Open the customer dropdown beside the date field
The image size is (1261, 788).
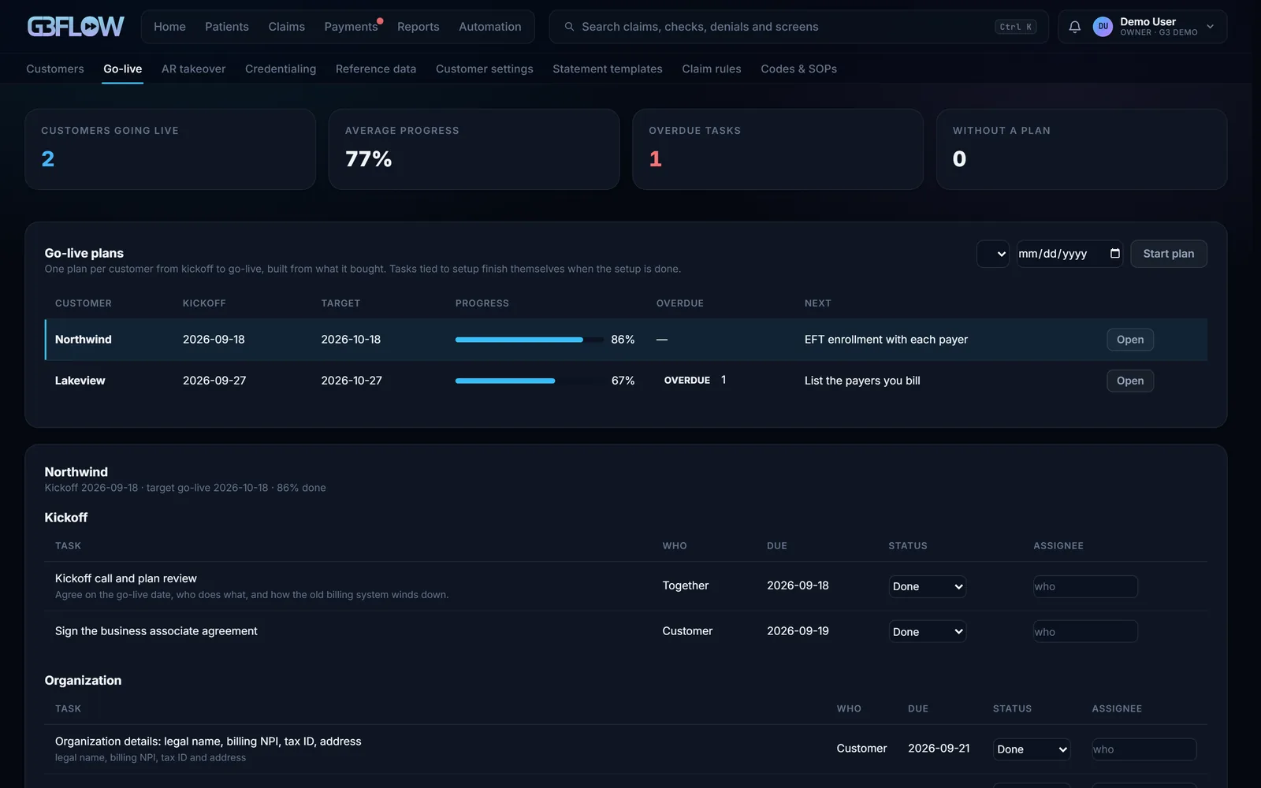992,254
